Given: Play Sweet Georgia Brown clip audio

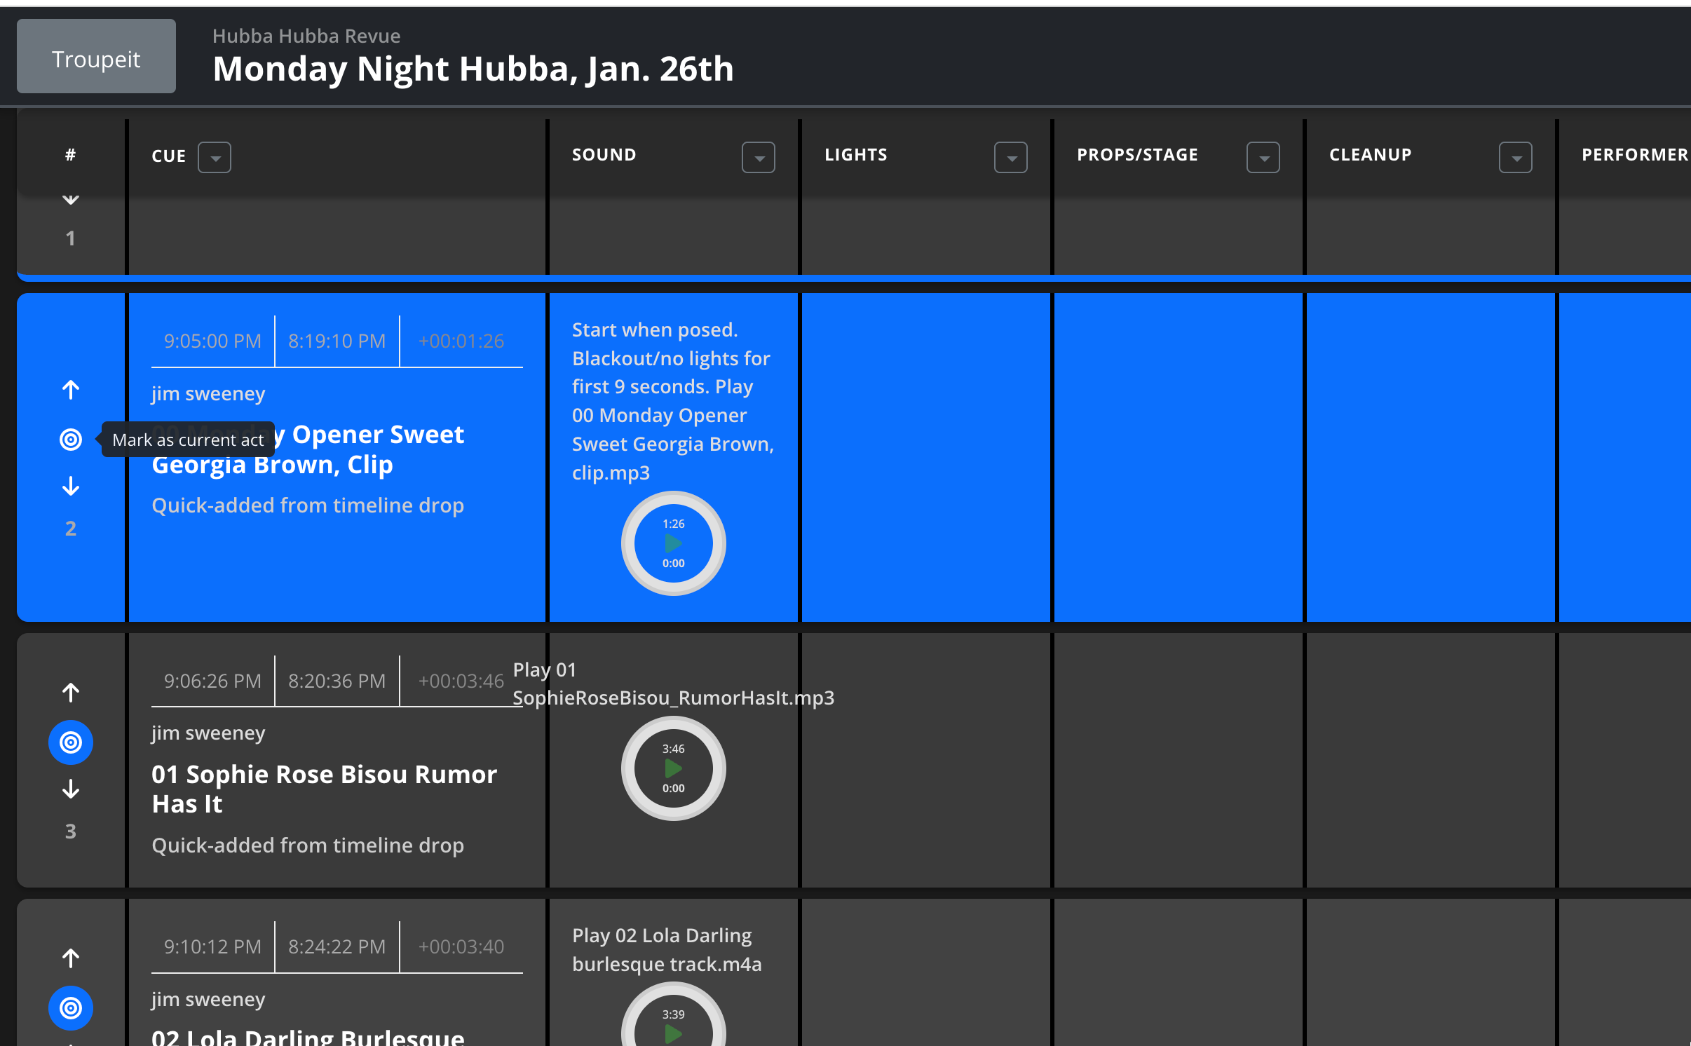Looking at the screenshot, I should tap(673, 543).
